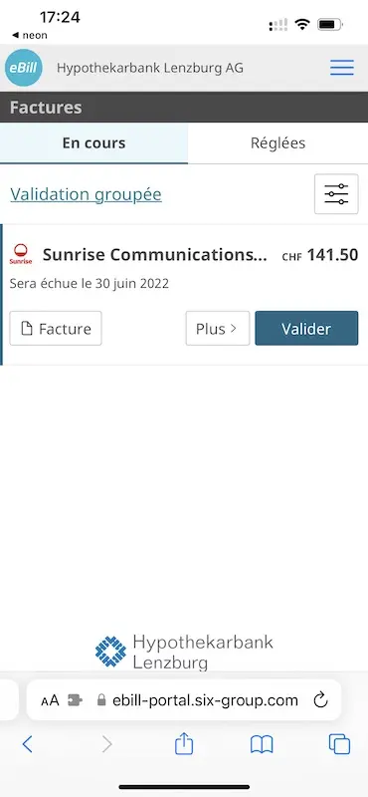This screenshot has width=368, height=797.
Task: Tap the Hypothekarbank Lenzburg footer logo
Action: click(x=184, y=652)
